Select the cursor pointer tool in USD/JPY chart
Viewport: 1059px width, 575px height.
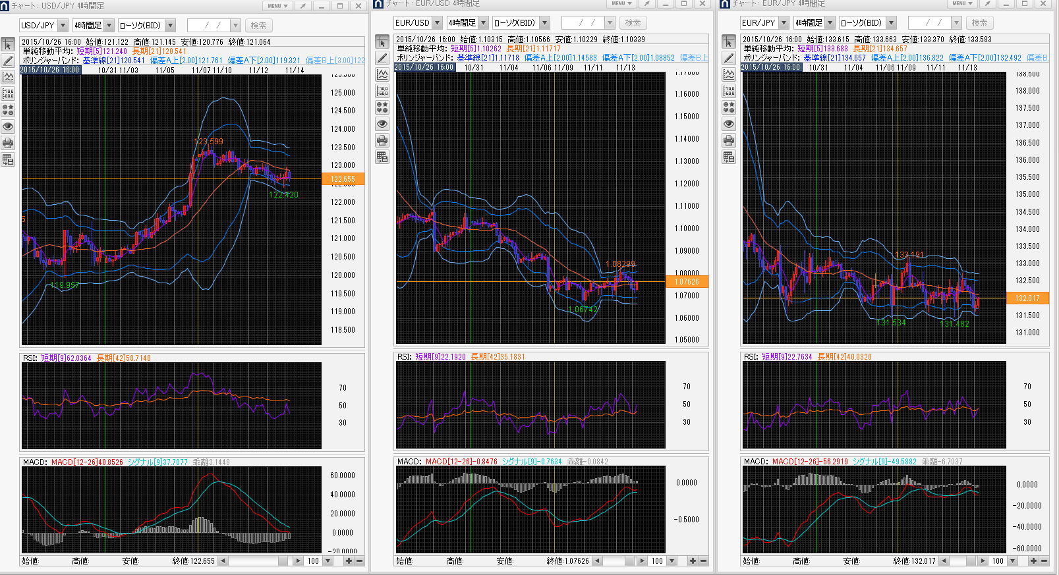tap(8, 45)
